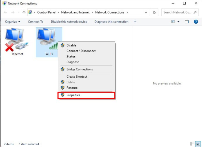The width and height of the screenshot is (202, 147).
Task: Expand more view options arrow
Action: click(178, 22)
